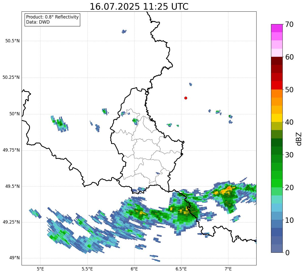Click the colorbar tick label 0
305x274 pixels.
coord(287,253)
